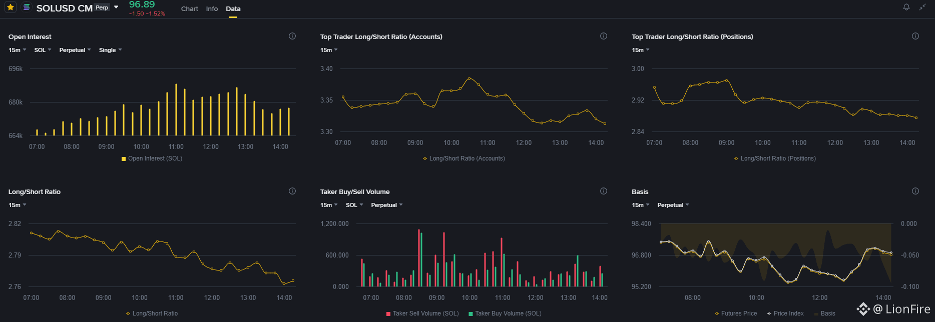Open info icon for Top Trader Accounts ratio
935x322 pixels.
[x=604, y=36]
